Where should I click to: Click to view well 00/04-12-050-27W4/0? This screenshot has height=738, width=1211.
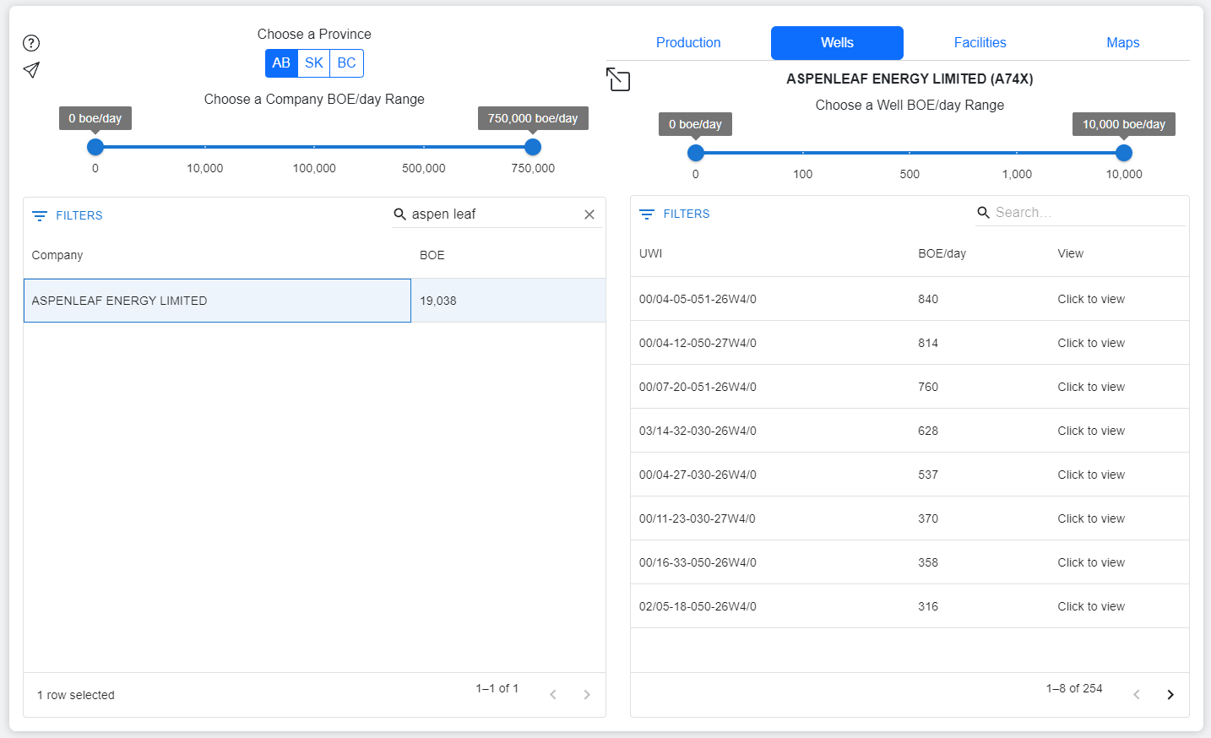click(x=1091, y=343)
